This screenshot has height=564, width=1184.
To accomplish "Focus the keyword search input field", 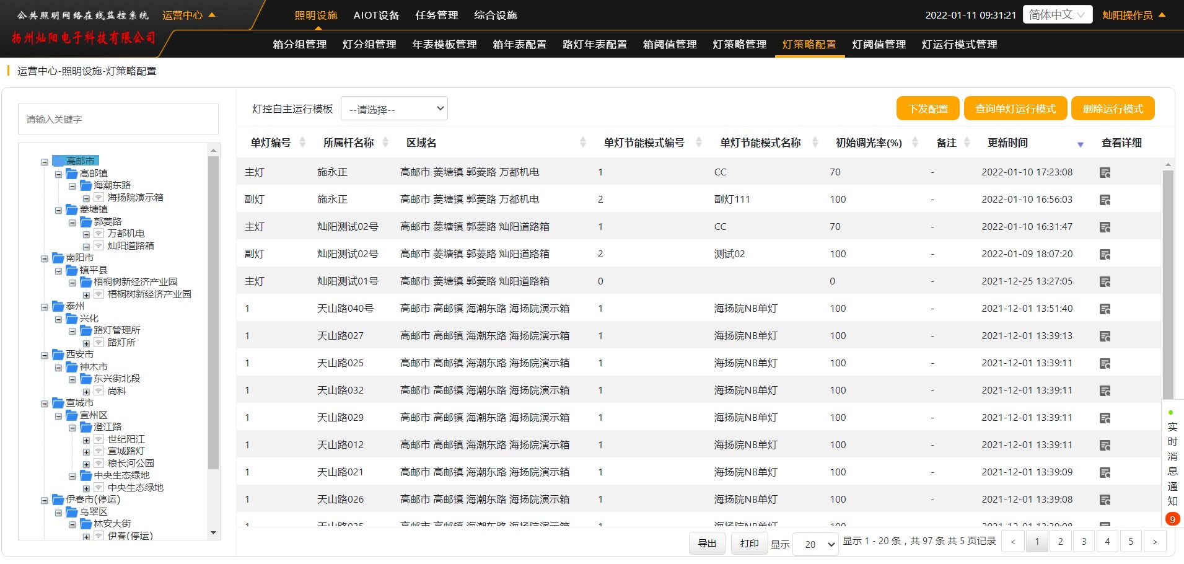I will 118,119.
